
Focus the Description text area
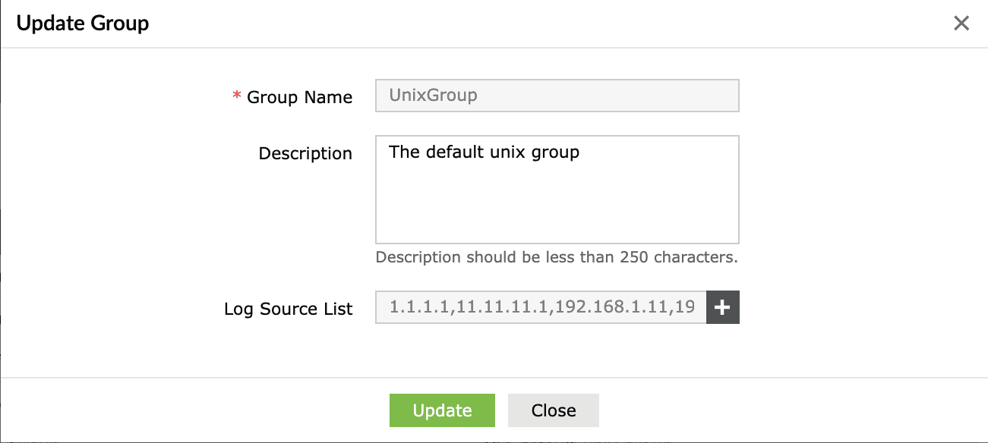click(556, 190)
